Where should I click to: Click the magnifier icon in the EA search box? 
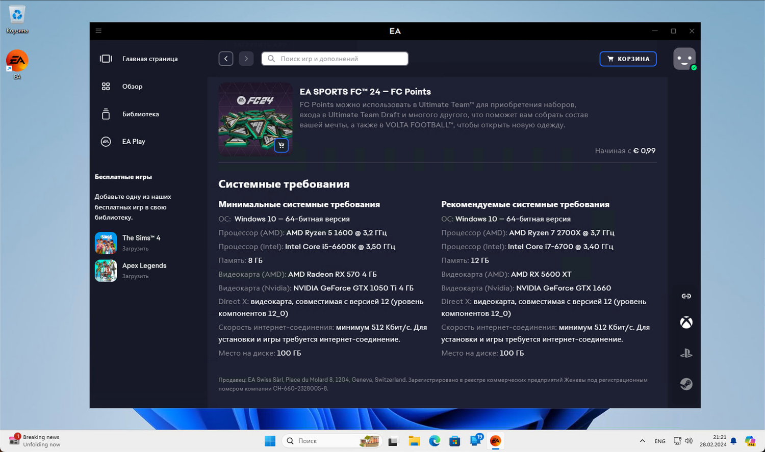[x=271, y=59]
